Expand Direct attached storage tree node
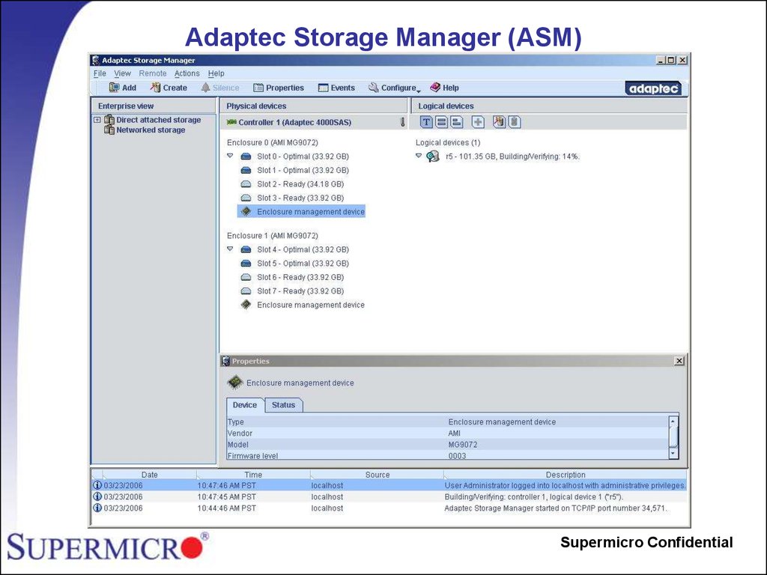 (x=97, y=120)
